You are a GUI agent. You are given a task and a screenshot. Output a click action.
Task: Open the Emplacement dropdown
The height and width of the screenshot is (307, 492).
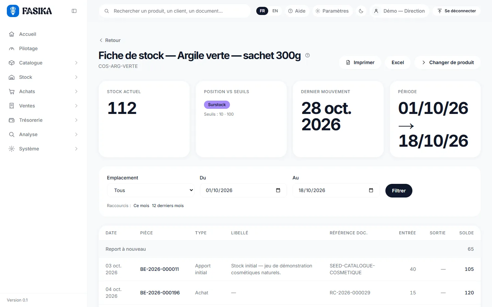click(151, 190)
